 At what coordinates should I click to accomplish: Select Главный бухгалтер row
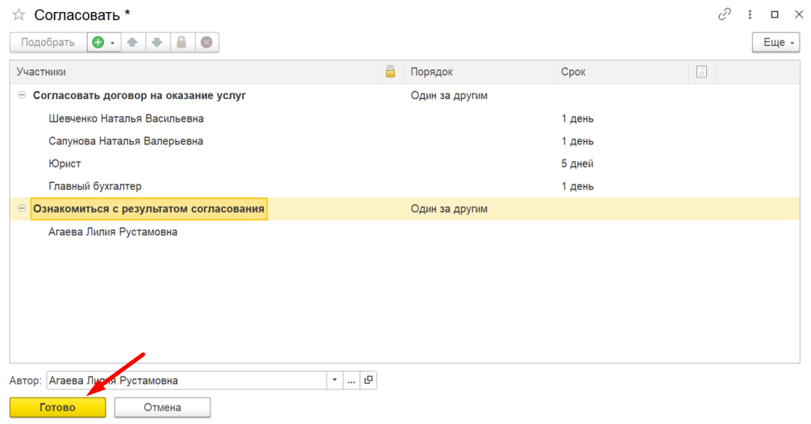tap(405, 186)
